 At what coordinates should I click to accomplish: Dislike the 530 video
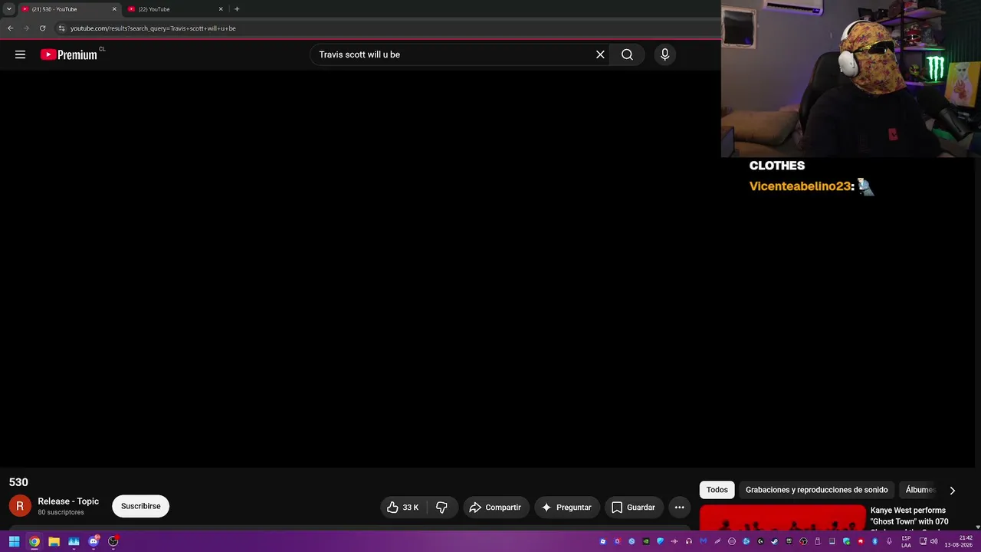tap(442, 507)
